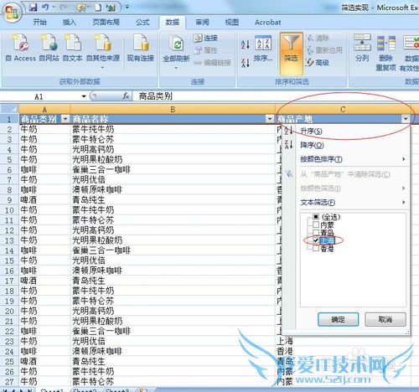Toggle the Filter (筛选) funnel button
This screenshot has height=392, width=419.
point(291,53)
